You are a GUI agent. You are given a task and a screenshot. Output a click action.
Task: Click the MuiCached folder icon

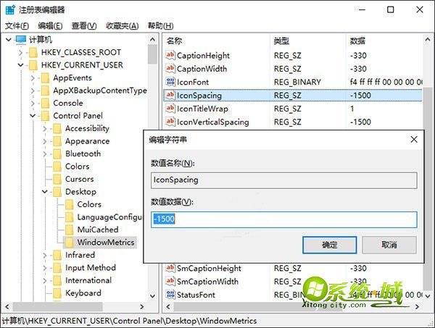pyautogui.click(x=70, y=230)
